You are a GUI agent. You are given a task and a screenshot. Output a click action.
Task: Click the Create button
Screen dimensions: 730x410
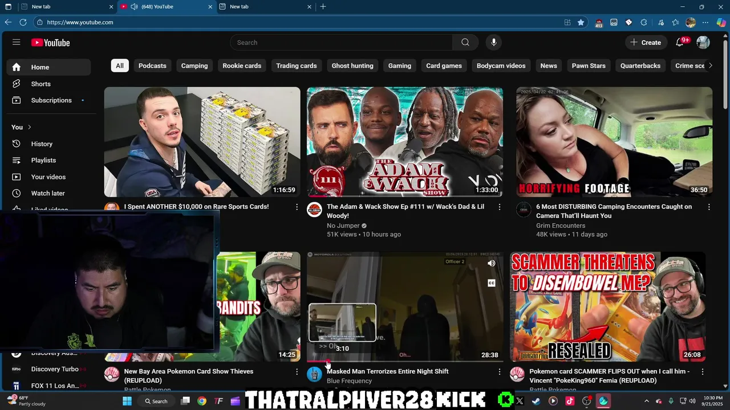point(646,43)
